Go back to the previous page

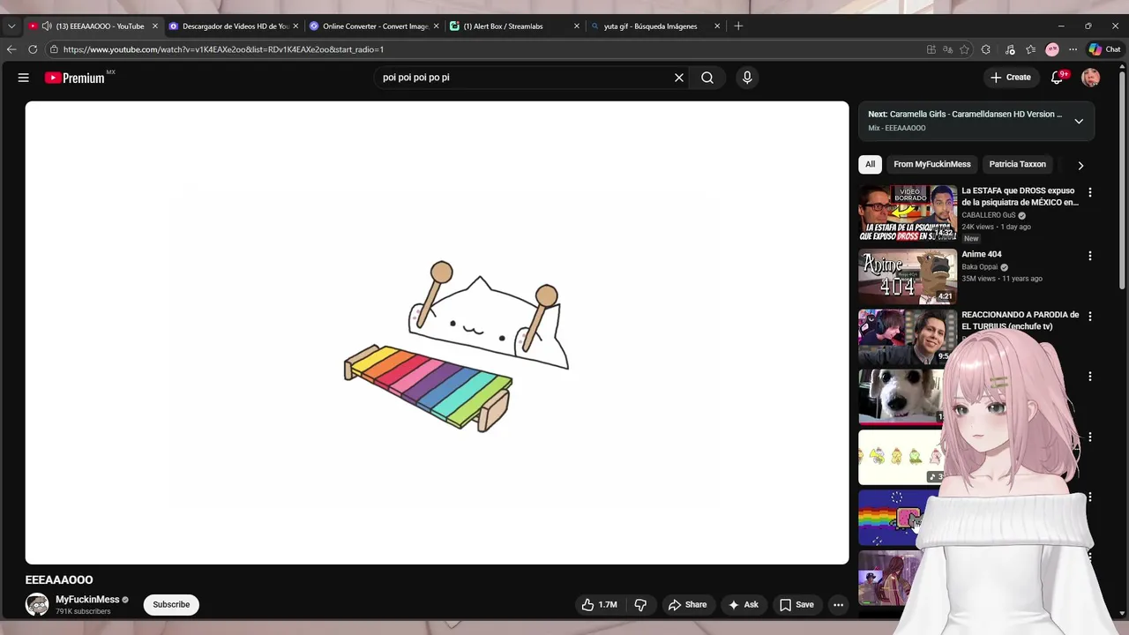pos(11,49)
